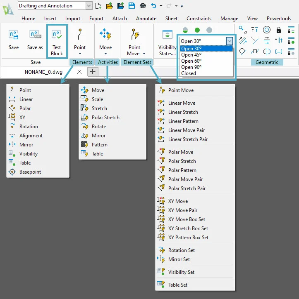Open the Drafting and Annotation workspace dropdown

click(x=89, y=6)
